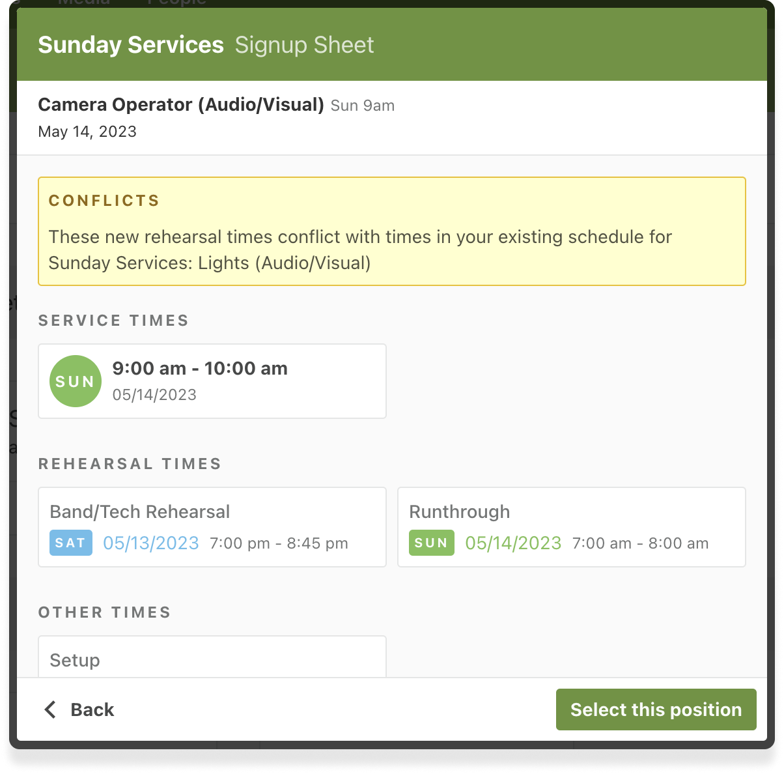The height and width of the screenshot is (774, 784).
Task: Open the green 05/14/2023 Runthrough date
Action: pos(513,543)
